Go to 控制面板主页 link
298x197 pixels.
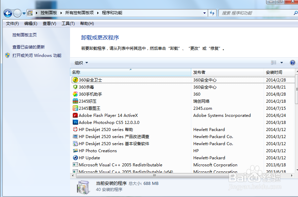coord(25,35)
